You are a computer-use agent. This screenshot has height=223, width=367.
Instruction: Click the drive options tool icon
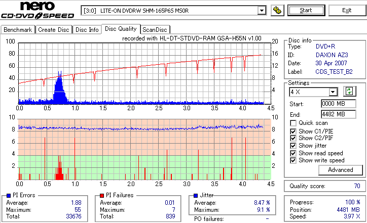277,10
